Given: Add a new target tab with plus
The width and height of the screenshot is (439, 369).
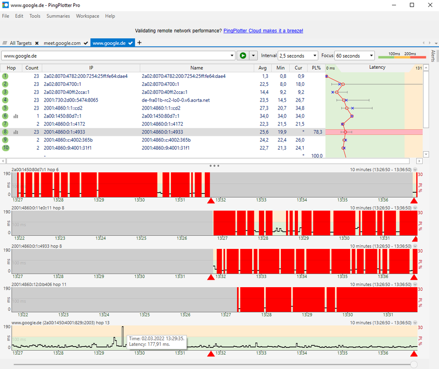Looking at the screenshot, I should click(139, 43).
